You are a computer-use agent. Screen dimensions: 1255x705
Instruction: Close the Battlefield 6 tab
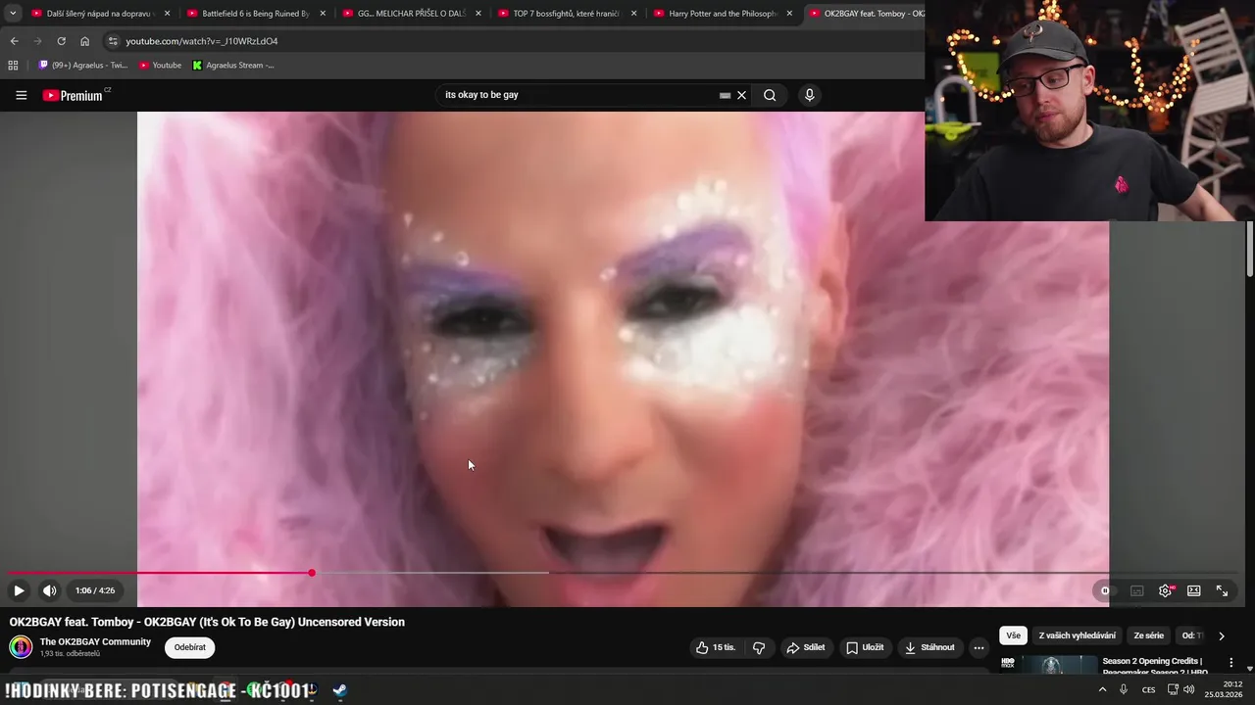(x=323, y=14)
